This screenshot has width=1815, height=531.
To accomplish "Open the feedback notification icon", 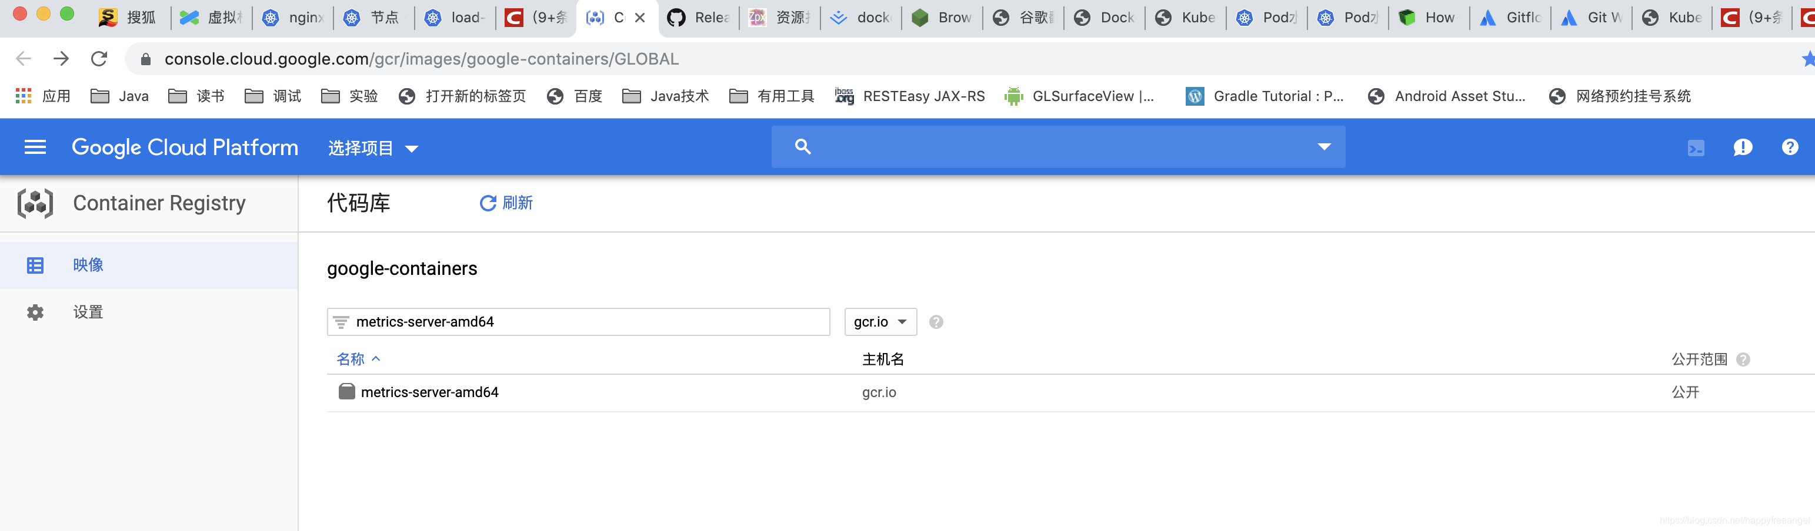I will 1743,147.
